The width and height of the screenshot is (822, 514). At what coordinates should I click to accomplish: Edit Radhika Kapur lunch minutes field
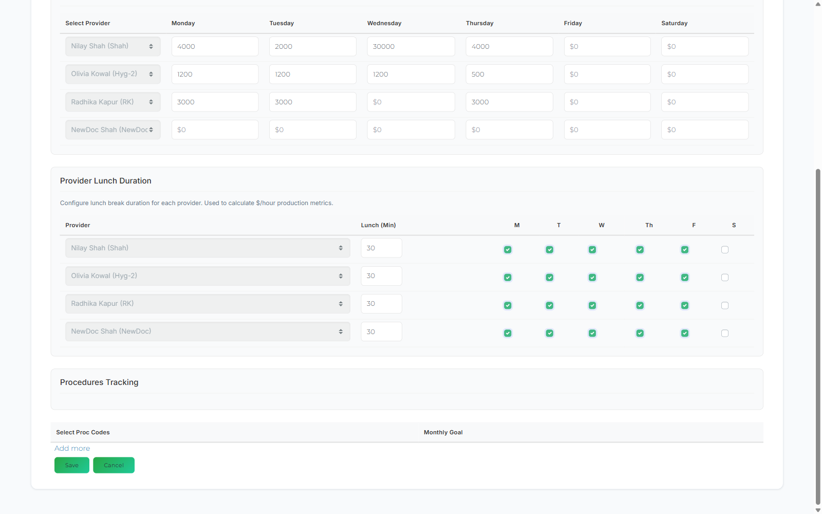coord(381,304)
